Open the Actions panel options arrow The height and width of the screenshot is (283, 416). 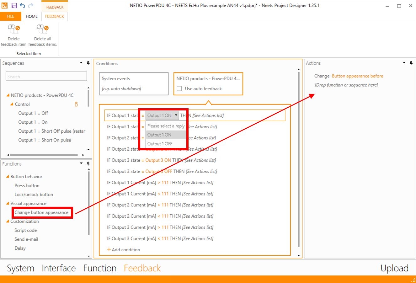(404, 63)
